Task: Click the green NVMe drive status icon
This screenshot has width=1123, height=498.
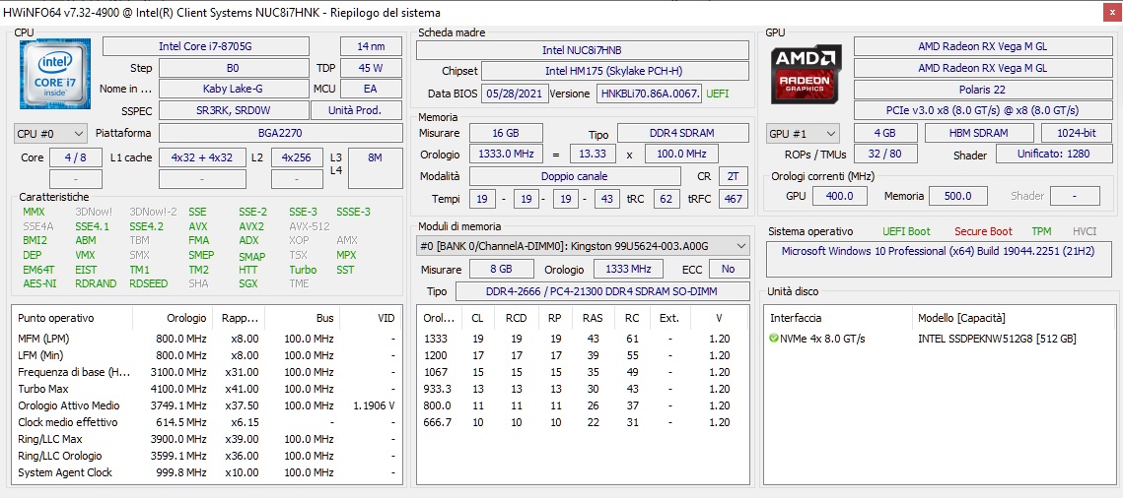Action: coord(774,338)
